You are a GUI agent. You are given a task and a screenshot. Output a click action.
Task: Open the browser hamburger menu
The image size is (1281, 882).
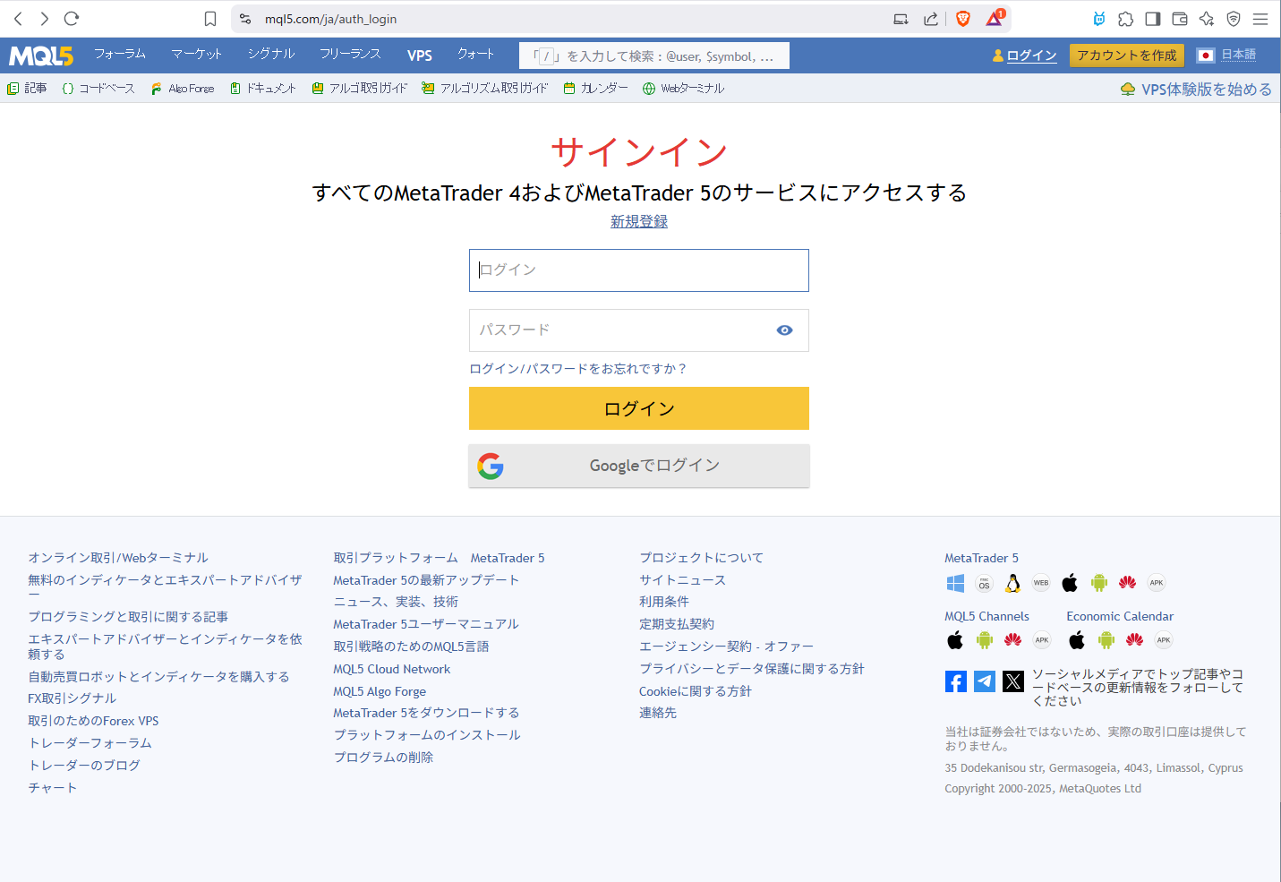click(1260, 19)
